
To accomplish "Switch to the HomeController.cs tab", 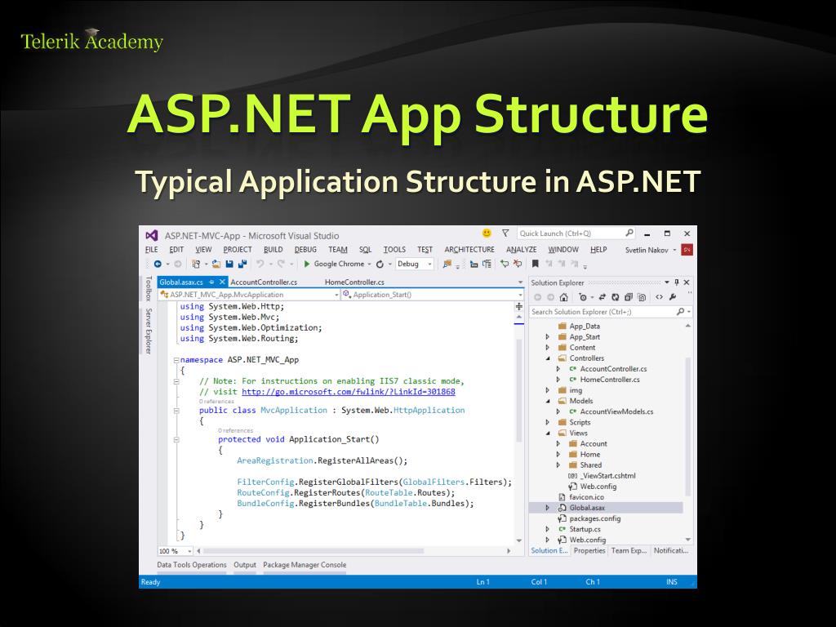I will point(354,282).
